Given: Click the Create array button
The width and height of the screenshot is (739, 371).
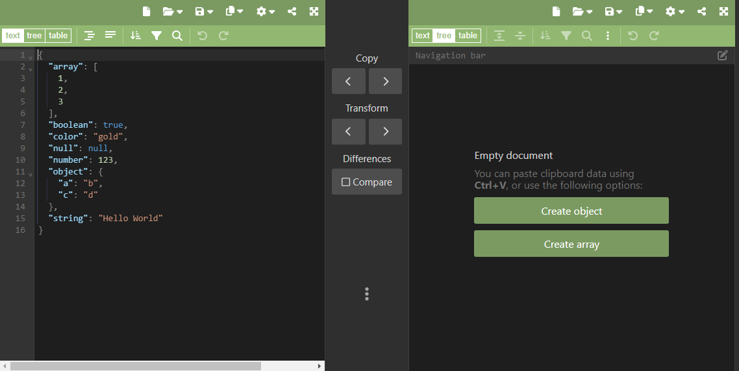Looking at the screenshot, I should pos(571,243).
